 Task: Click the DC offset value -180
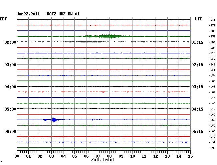pyautogui.click(x=212, y=131)
